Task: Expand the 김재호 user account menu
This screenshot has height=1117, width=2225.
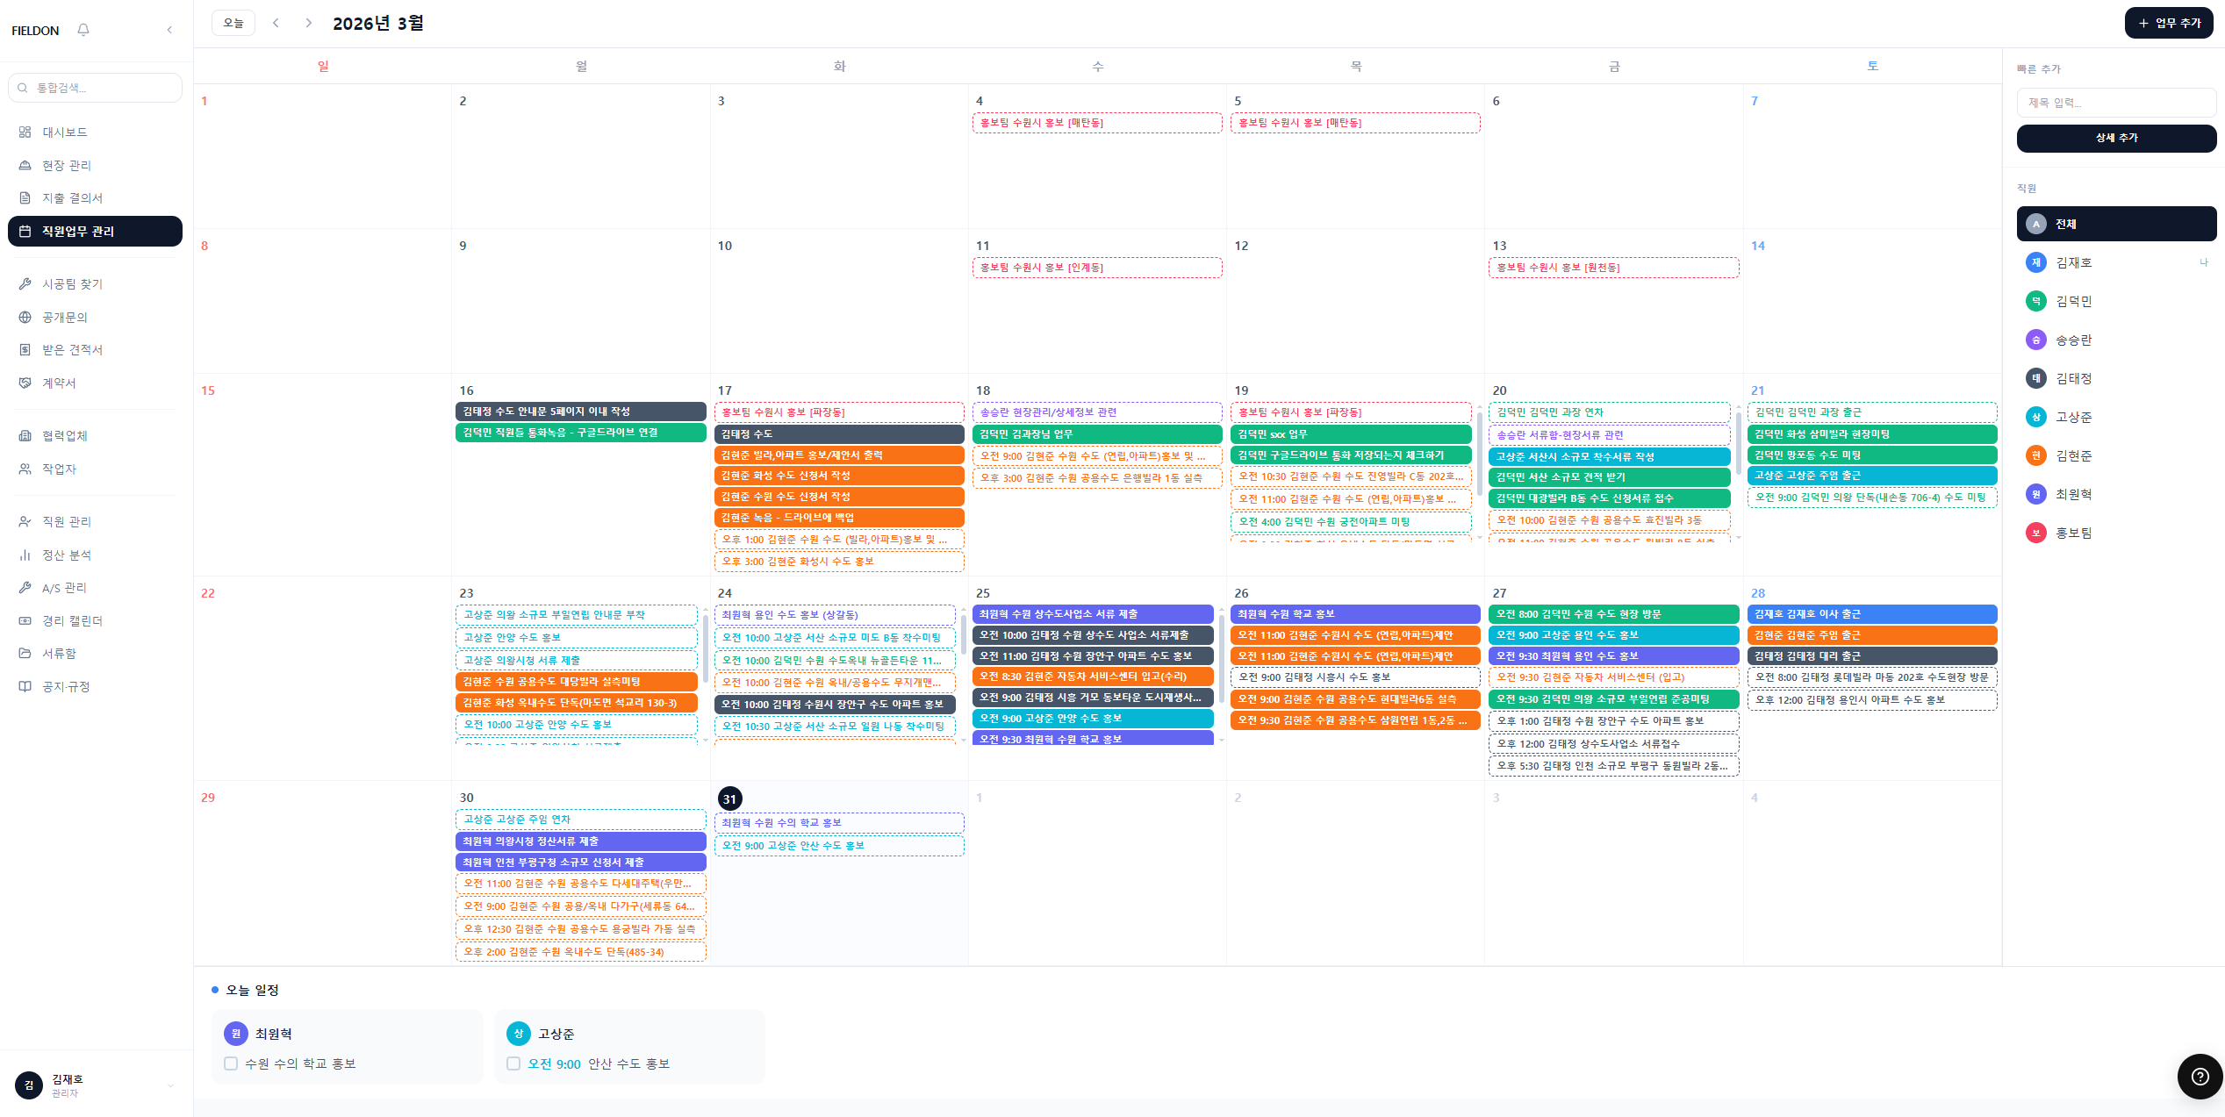Action: coord(170,1085)
